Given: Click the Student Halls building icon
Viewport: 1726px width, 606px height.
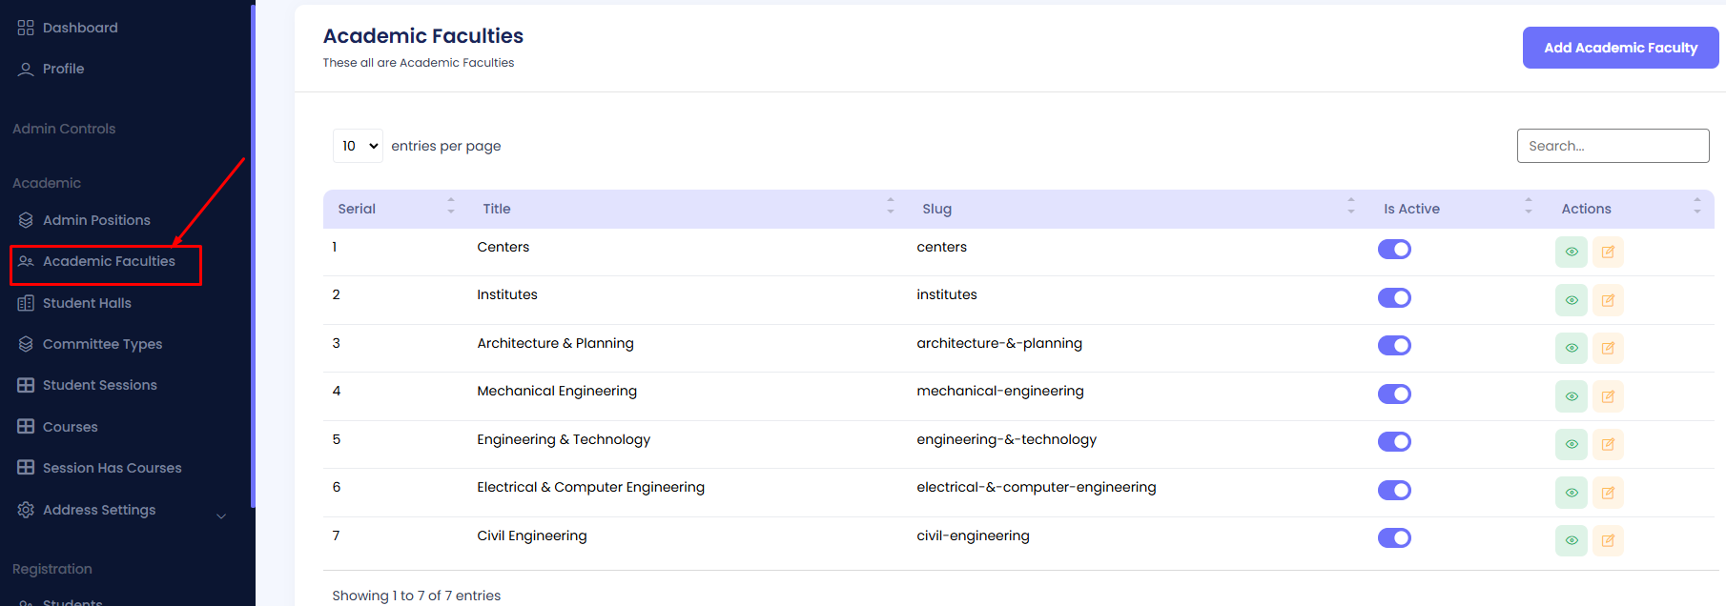Looking at the screenshot, I should [x=26, y=303].
